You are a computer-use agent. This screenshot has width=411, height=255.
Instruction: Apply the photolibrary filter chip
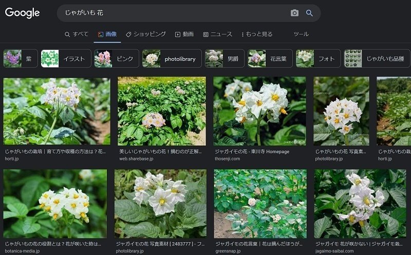[172, 59]
